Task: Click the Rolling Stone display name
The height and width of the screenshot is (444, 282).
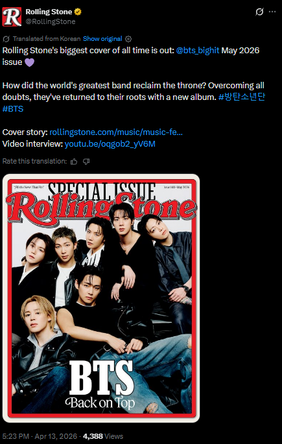Action: 49,12
